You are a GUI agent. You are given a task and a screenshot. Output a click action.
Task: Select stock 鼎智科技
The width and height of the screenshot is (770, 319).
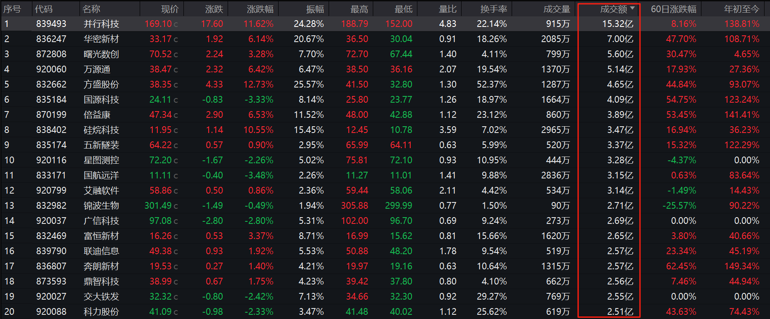pos(101,282)
